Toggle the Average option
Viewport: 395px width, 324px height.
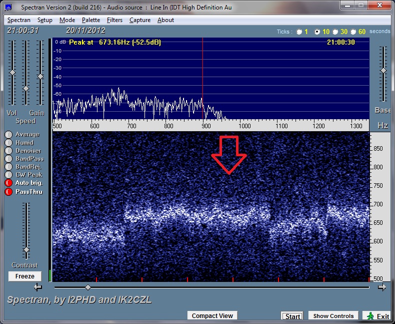click(8, 135)
